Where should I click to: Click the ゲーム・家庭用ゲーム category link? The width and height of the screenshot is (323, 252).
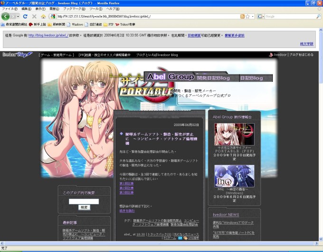(56, 55)
